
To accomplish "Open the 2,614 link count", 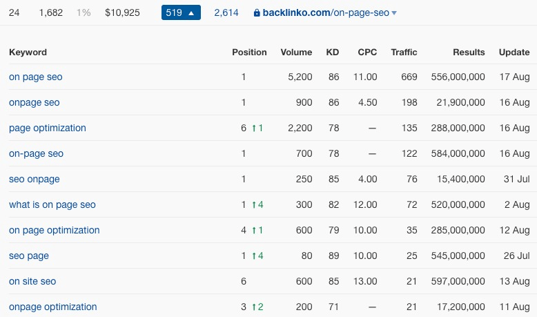I will point(226,12).
